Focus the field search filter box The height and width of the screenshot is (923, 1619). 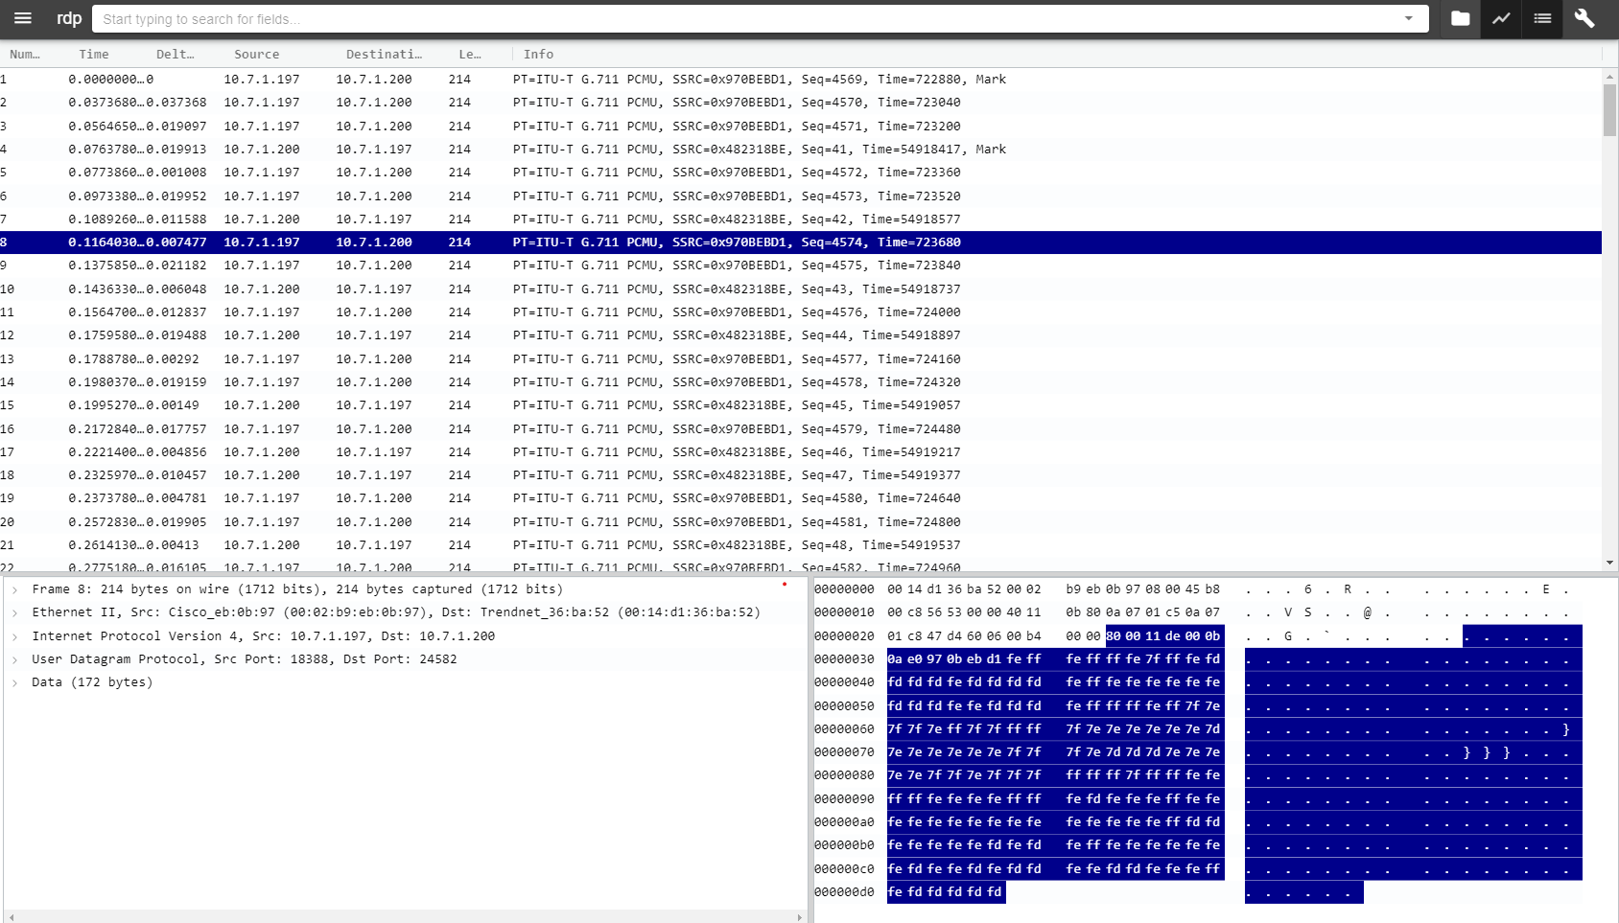(x=748, y=18)
